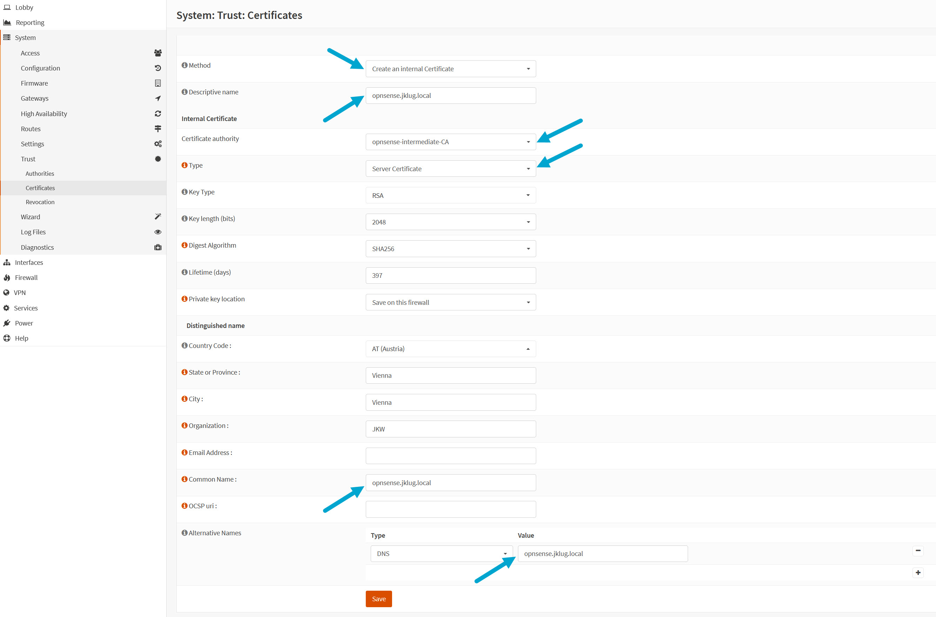Image resolution: width=936 pixels, height=617 pixels.
Task: Click the Help lifebuoy icon
Action: click(x=7, y=338)
